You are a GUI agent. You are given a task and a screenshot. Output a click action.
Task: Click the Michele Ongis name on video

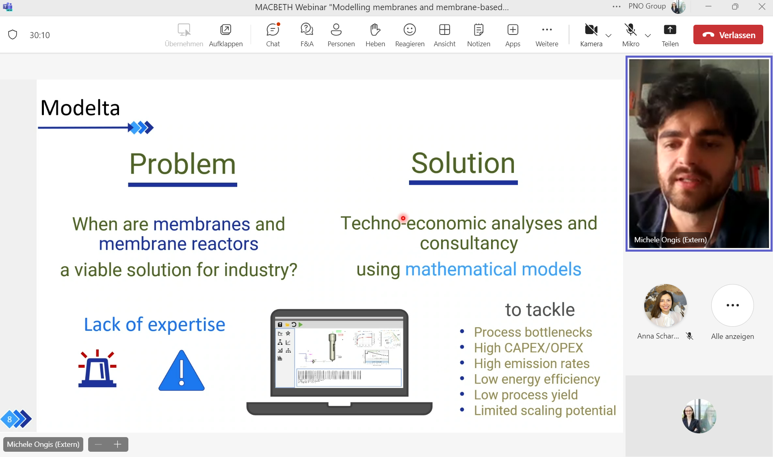point(670,240)
